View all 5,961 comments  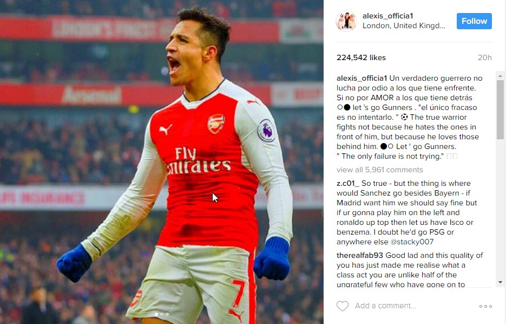pyautogui.click(x=379, y=170)
